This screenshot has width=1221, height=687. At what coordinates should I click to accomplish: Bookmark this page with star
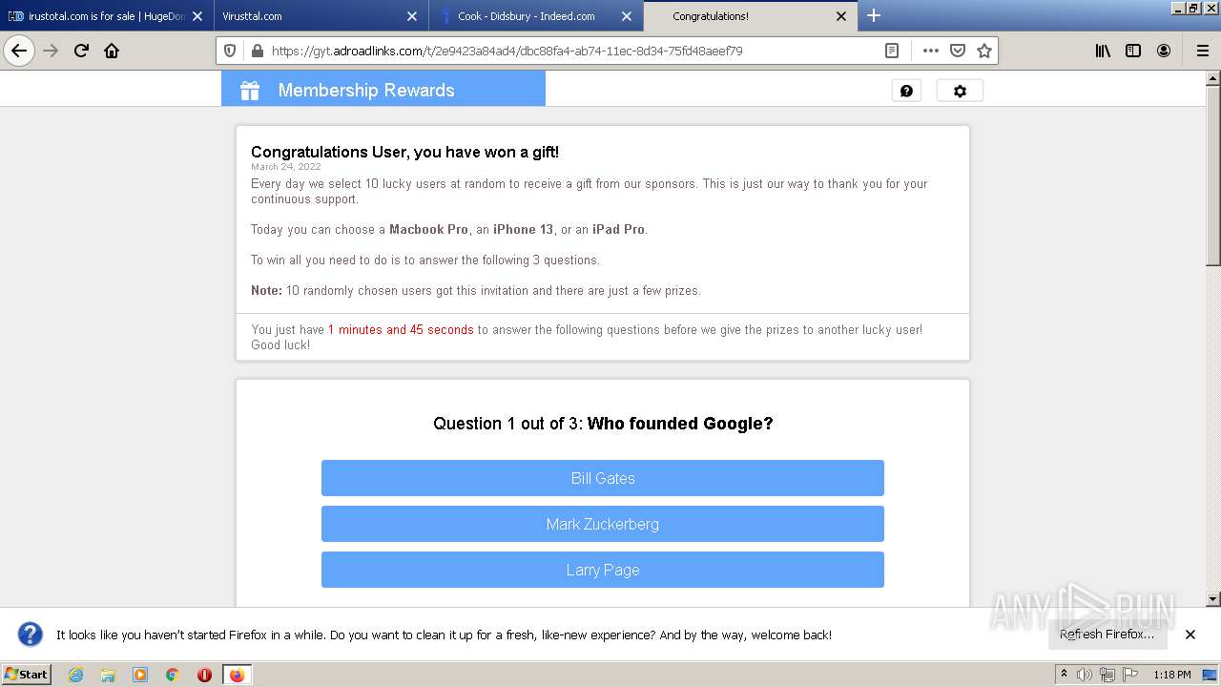point(984,51)
